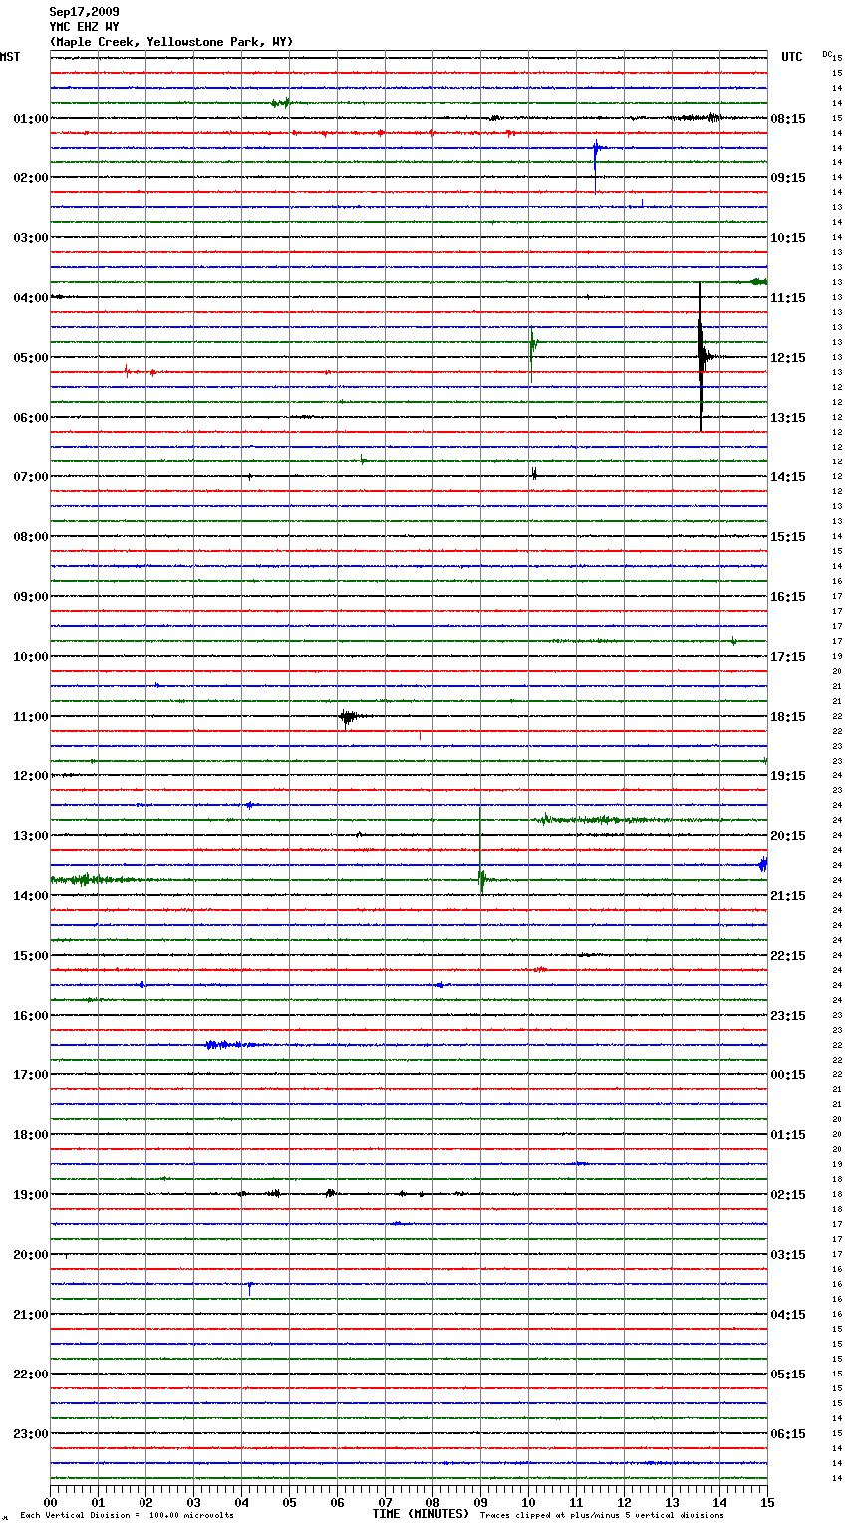Click the MST timezone header
Viewport: 847px width, 1529px height.
tap(10, 57)
